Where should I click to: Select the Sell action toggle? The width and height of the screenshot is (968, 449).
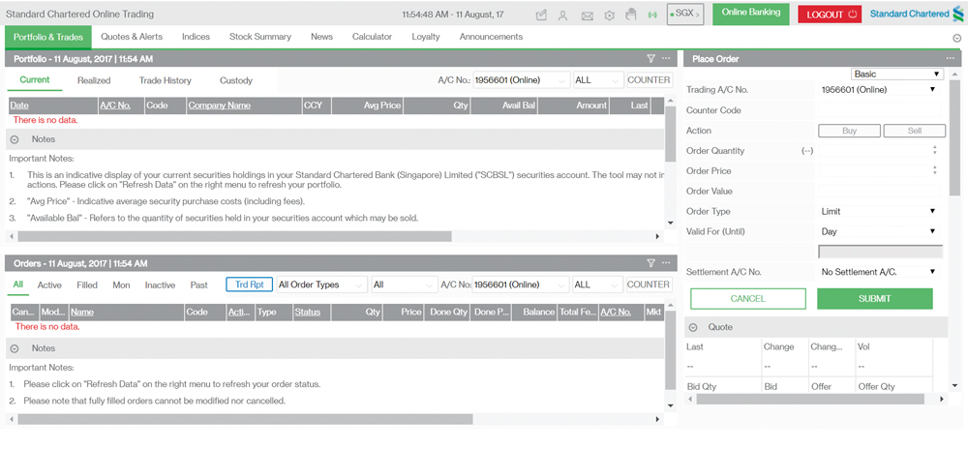[914, 131]
